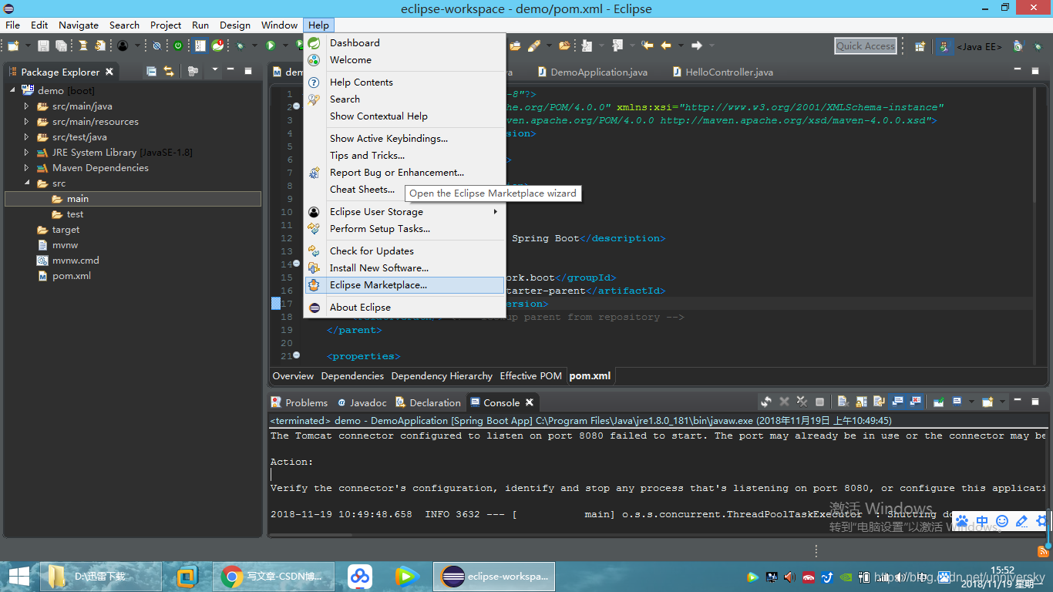Click the Quick Access search field
The width and height of the screenshot is (1053, 592).
866,46
